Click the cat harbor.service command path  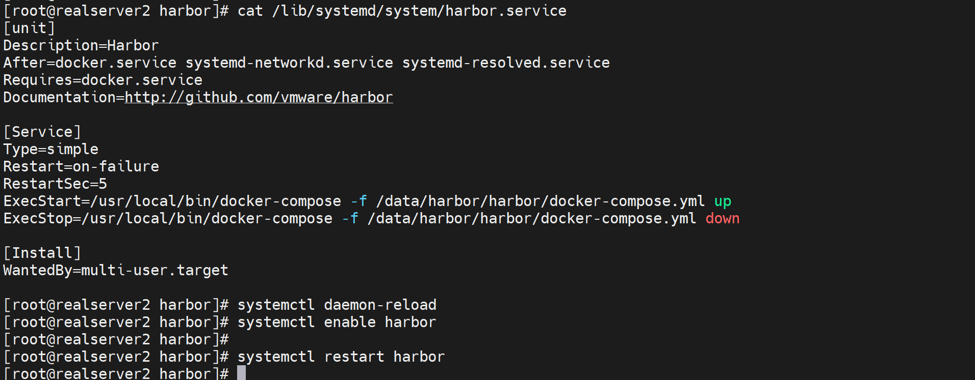[x=419, y=11]
